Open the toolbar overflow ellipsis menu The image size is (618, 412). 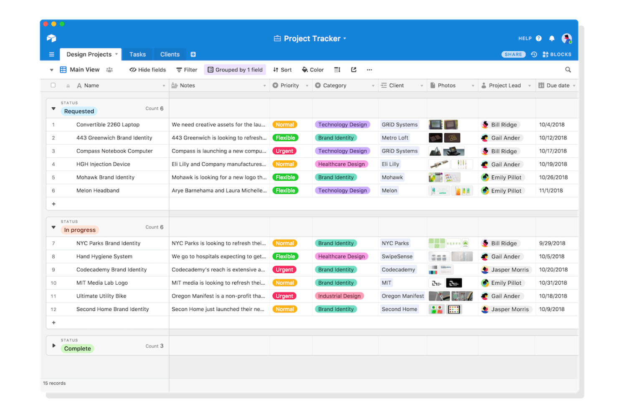click(x=369, y=70)
